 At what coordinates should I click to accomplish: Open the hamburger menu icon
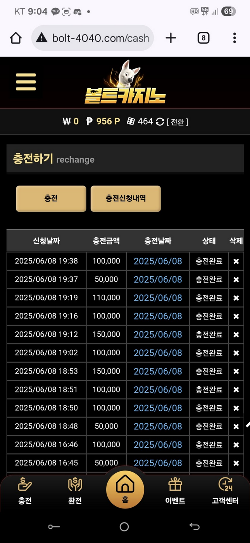click(26, 82)
